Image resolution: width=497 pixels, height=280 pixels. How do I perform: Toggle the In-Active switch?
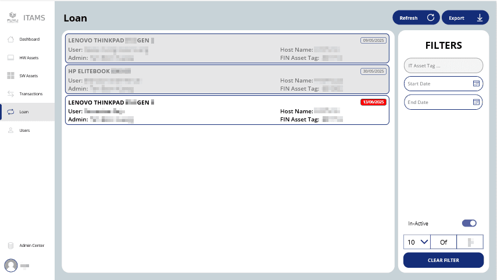pos(469,223)
